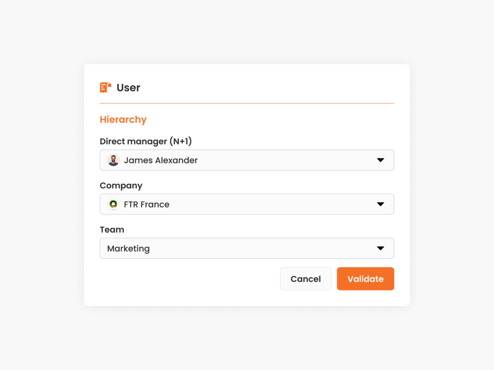Click the Validate button

pyautogui.click(x=365, y=278)
